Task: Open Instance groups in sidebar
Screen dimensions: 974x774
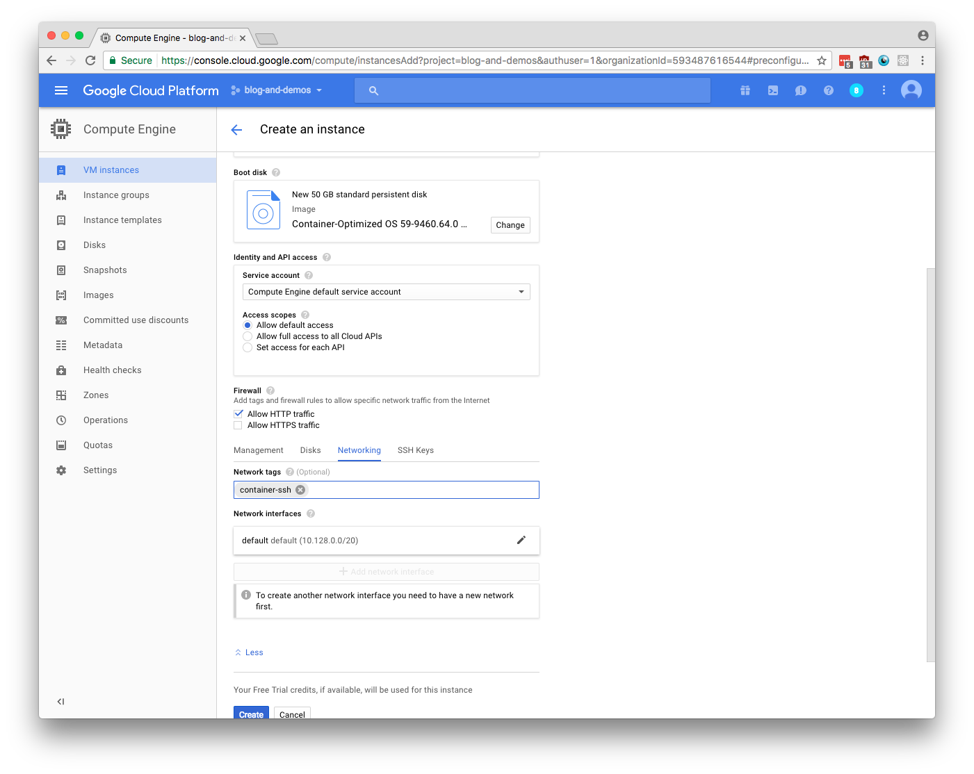Action: pyautogui.click(x=128, y=195)
